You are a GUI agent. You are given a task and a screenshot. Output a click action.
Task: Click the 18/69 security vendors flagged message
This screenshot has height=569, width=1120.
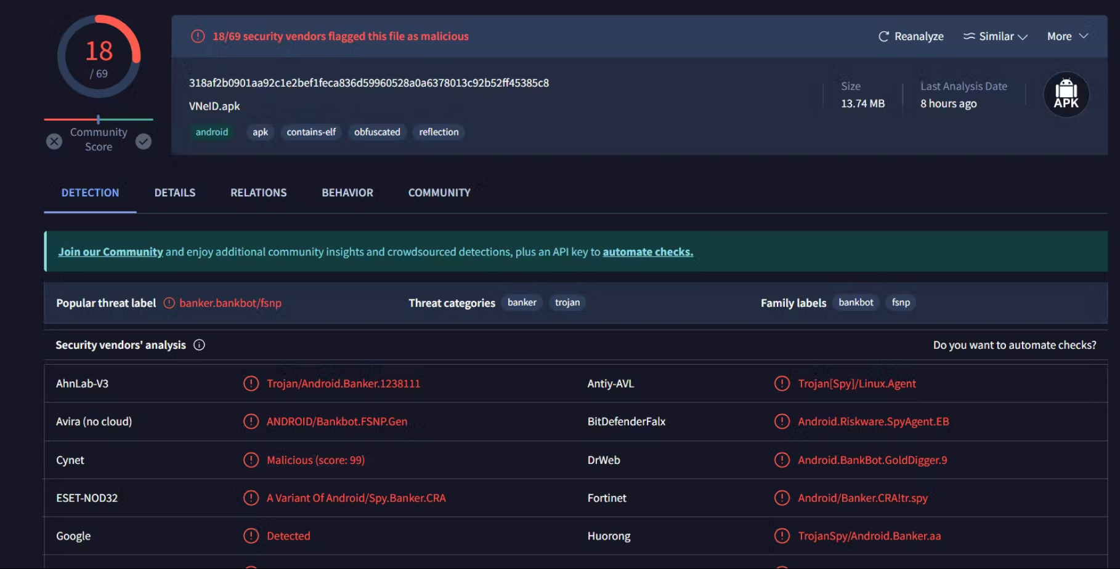pos(341,36)
